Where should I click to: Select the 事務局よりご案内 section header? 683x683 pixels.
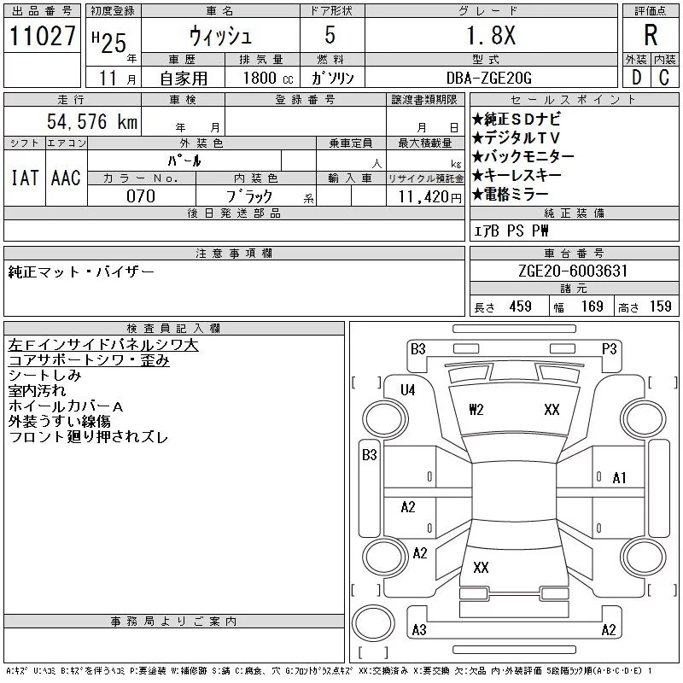pyautogui.click(x=173, y=622)
